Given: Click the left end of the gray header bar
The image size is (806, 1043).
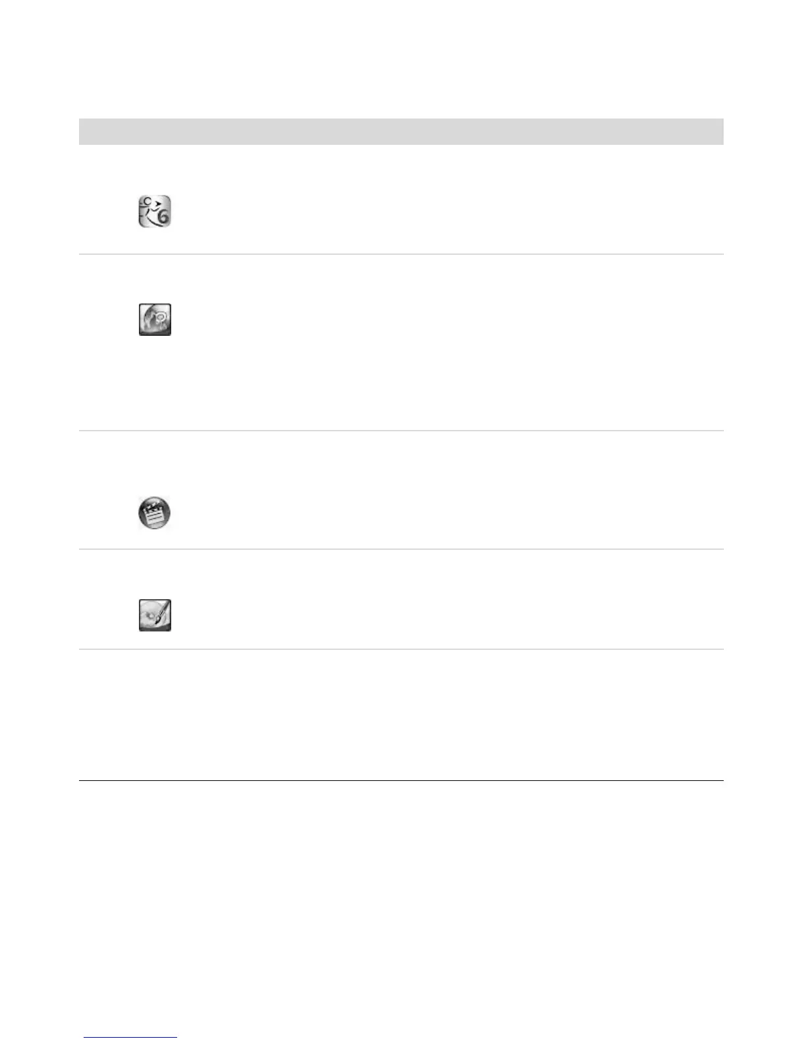Looking at the screenshot, I should [92, 131].
